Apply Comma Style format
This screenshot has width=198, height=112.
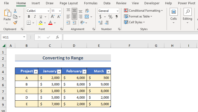[x=116, y=17]
